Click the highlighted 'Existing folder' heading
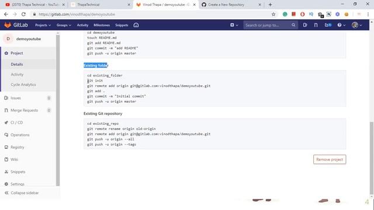This screenshot has height=210, width=374. tap(96, 65)
